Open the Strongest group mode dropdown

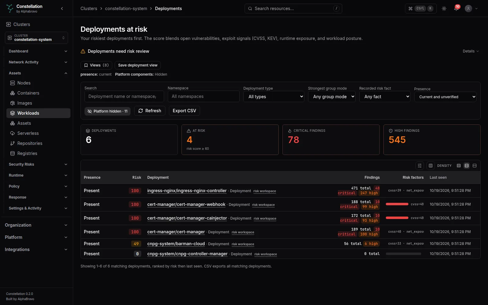tap(332, 97)
